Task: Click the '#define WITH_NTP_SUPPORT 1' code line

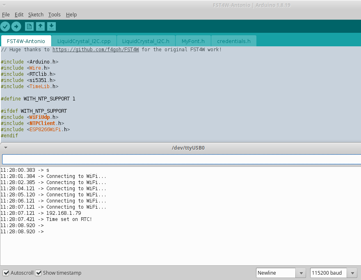Action: click(x=38, y=99)
